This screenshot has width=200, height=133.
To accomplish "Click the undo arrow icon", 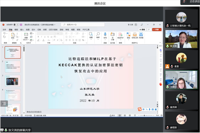I will [x=4, y=33].
